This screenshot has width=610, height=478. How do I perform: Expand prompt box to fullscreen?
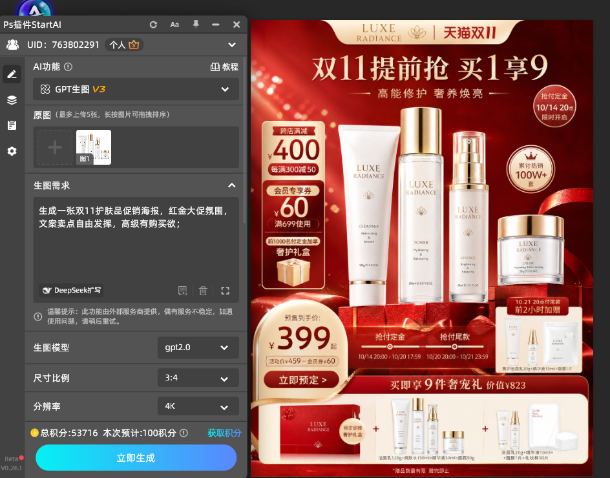226,291
